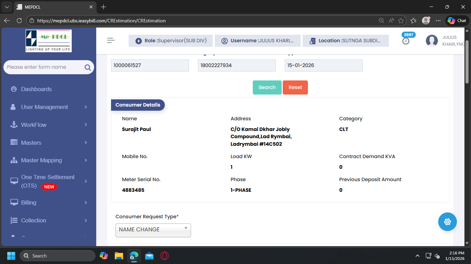Image resolution: width=471 pixels, height=264 pixels.
Task: Open the taskbar clock and date
Action: pyautogui.click(x=455, y=256)
